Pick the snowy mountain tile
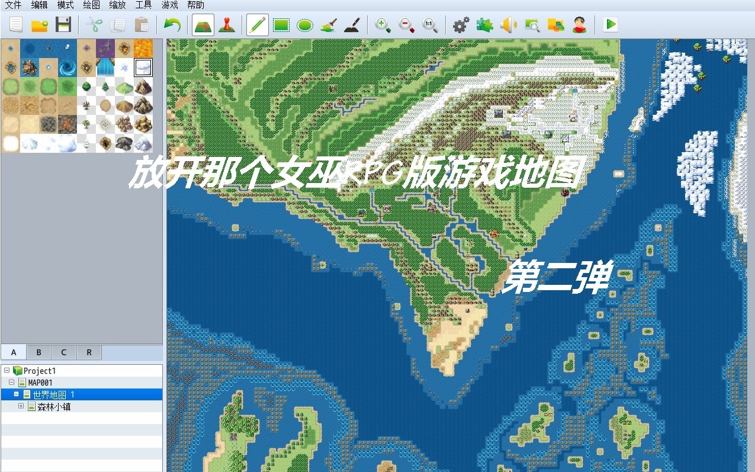 (143, 143)
